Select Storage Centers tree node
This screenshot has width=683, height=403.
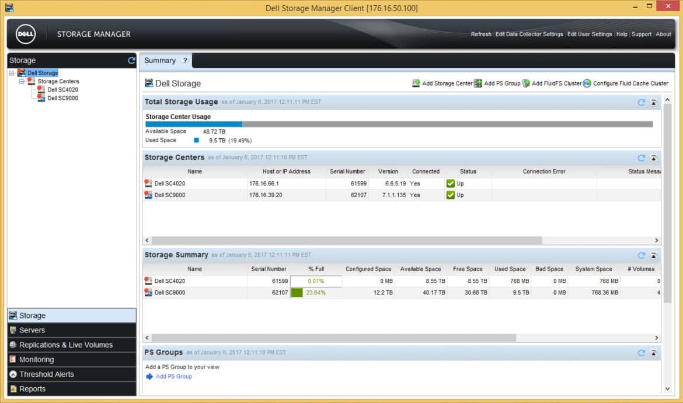click(58, 82)
